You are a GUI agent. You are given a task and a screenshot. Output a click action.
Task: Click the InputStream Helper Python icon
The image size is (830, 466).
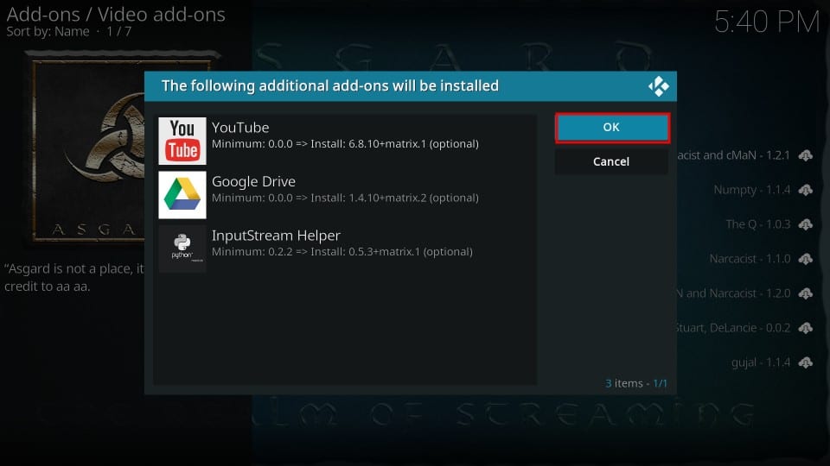point(182,249)
